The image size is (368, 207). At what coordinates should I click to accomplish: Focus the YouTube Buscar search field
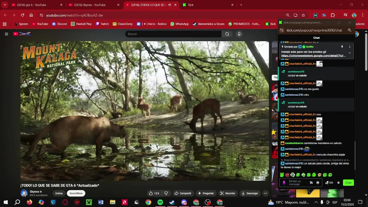pyautogui.click(x=173, y=34)
